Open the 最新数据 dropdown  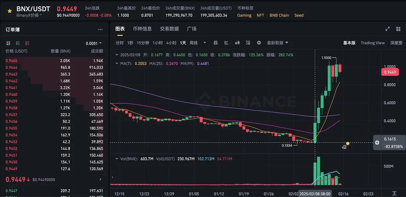click(278, 43)
